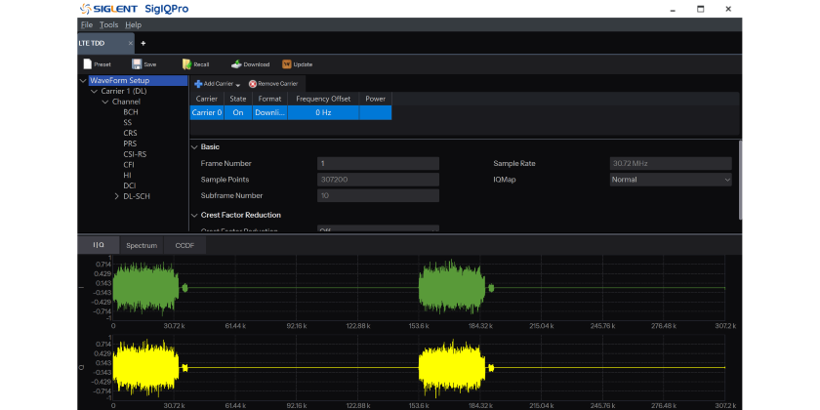This screenshot has height=410, width=820.
Task: Open the Tools menu
Action: (x=108, y=24)
